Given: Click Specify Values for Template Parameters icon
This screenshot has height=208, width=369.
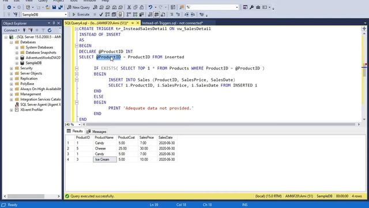Looking at the screenshot, I should click(x=202, y=14).
